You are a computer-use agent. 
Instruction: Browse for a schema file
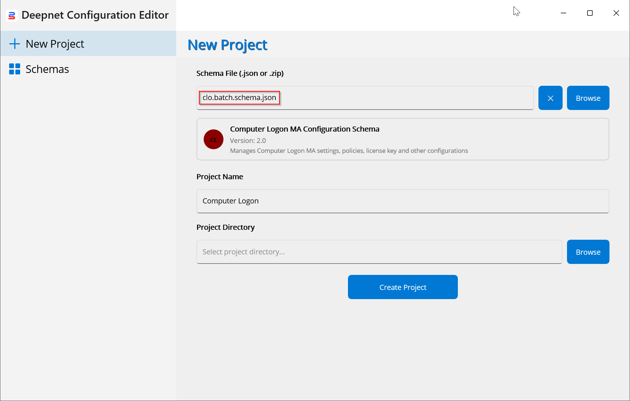[x=588, y=98]
